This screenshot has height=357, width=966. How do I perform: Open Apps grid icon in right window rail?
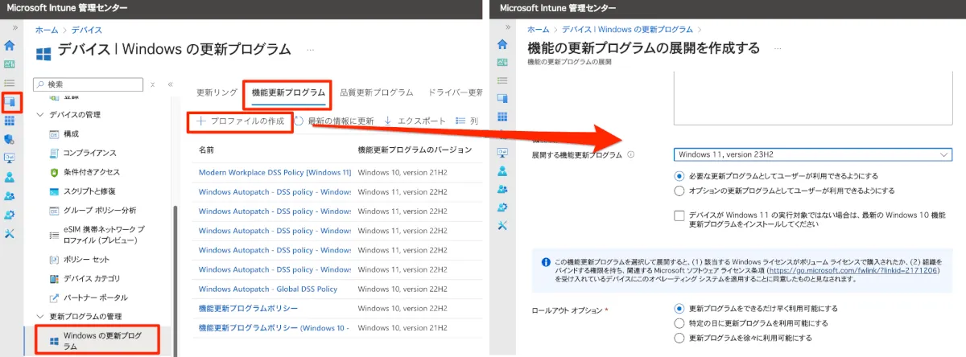[503, 116]
